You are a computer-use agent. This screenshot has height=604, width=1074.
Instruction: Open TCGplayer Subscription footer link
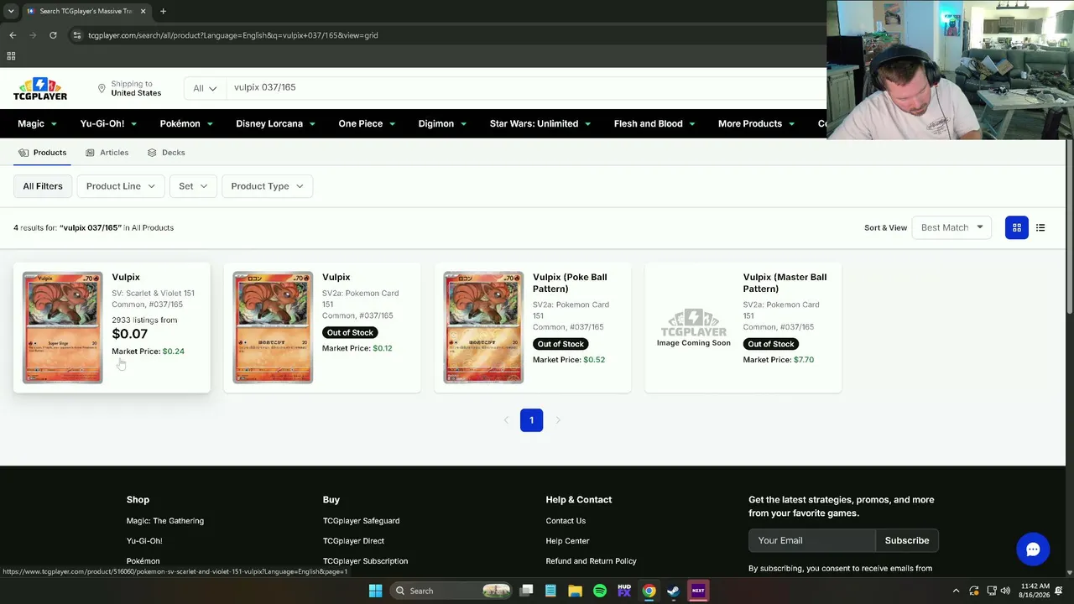click(x=365, y=561)
